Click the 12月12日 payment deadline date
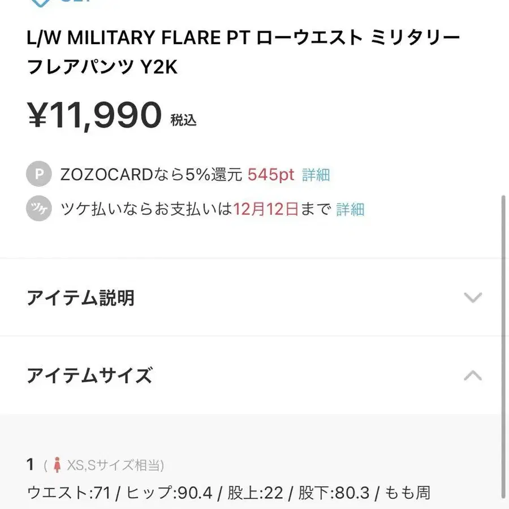This screenshot has width=509, height=509. [x=266, y=210]
